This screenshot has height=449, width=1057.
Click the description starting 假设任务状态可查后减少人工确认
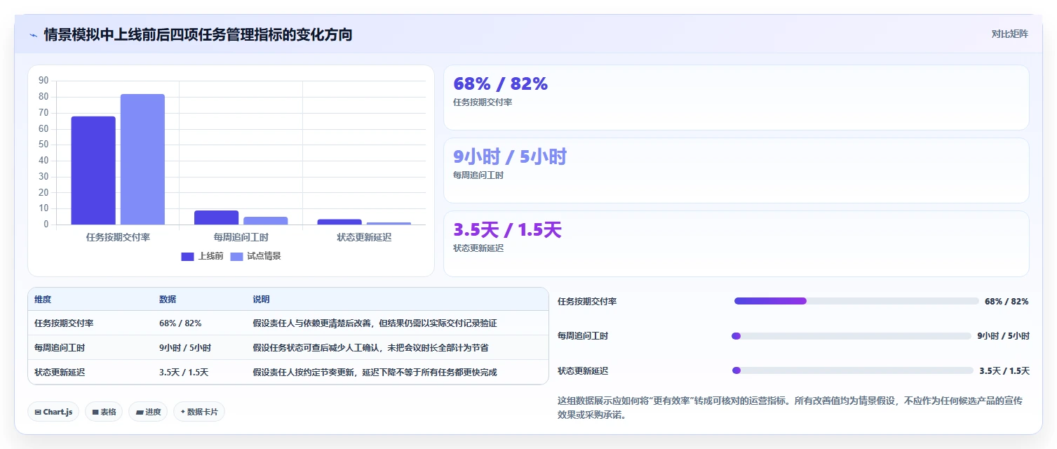click(x=370, y=347)
